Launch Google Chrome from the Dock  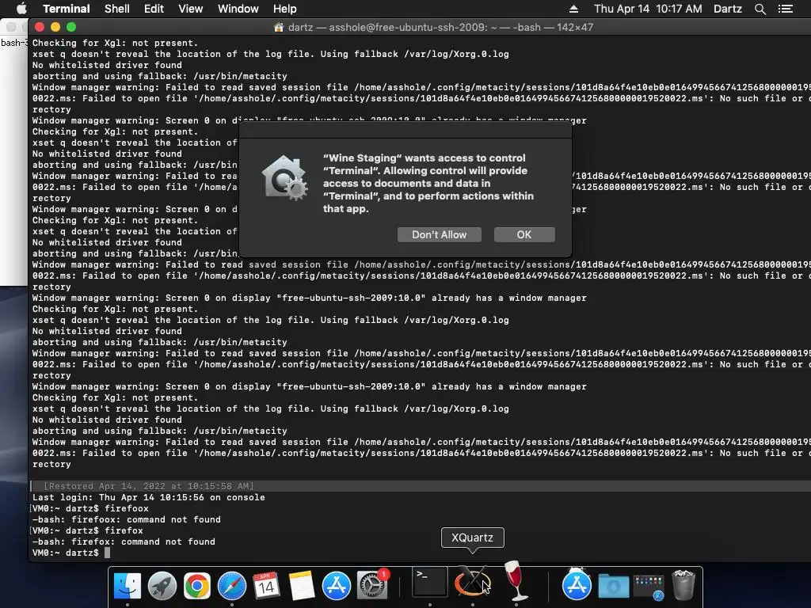pyautogui.click(x=197, y=586)
